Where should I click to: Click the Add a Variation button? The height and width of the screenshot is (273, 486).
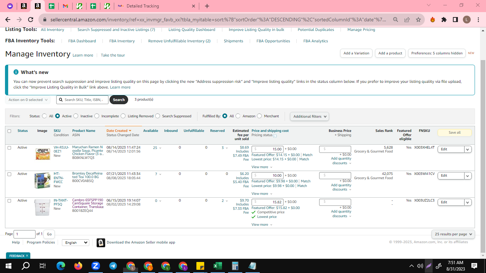tap(356, 53)
